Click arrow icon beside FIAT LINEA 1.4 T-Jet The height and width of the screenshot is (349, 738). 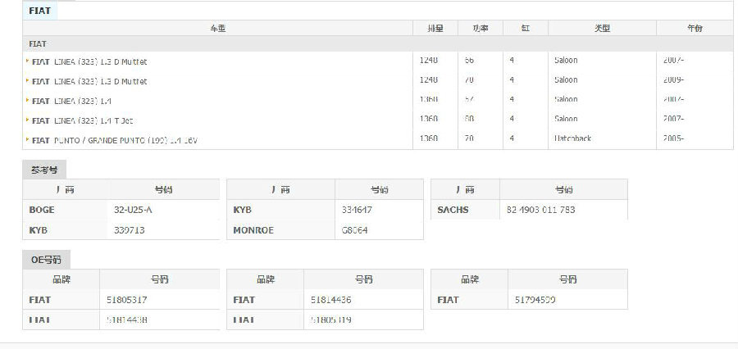point(28,120)
